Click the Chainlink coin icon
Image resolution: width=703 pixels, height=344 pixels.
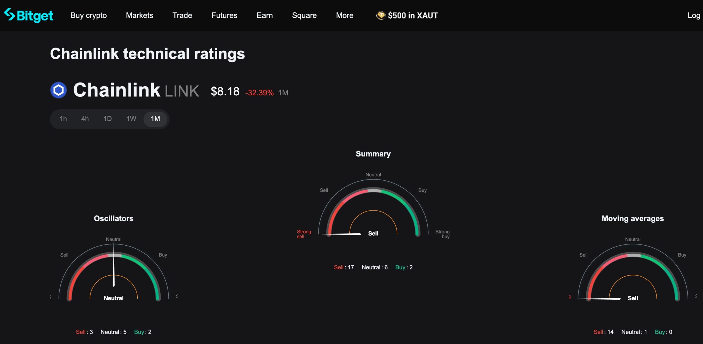(58, 90)
